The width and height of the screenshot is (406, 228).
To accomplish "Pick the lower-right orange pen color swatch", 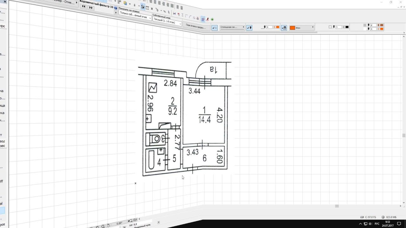I will point(380,29).
